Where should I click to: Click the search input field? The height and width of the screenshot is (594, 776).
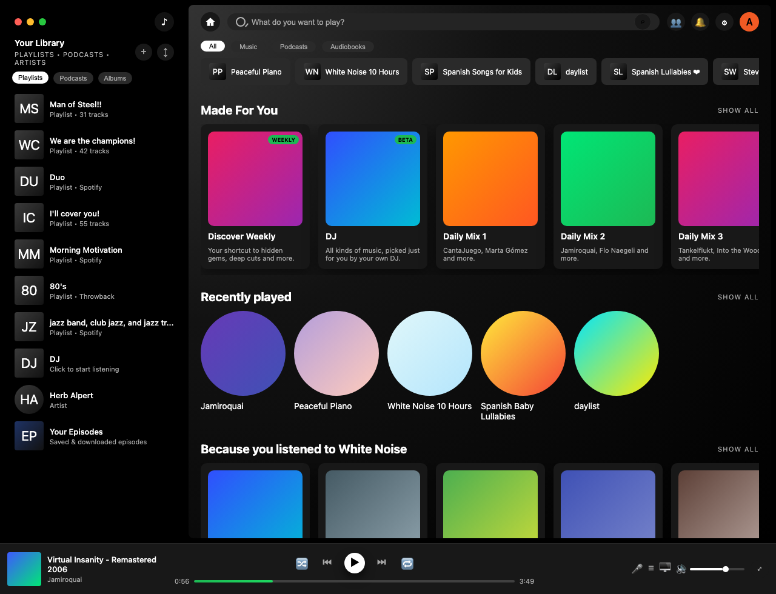[x=436, y=22]
